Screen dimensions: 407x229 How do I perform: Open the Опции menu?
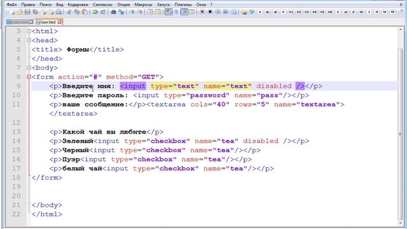123,4
